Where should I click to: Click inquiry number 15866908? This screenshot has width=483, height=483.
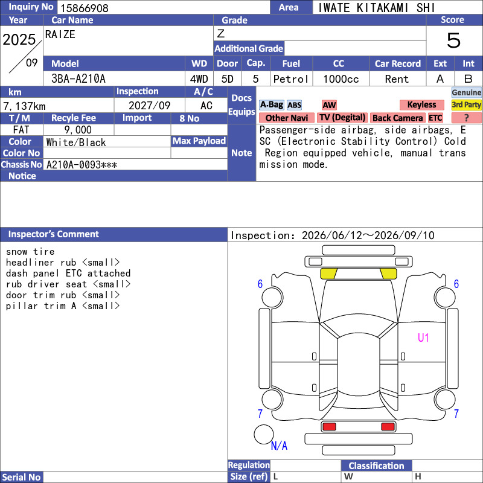click(85, 8)
